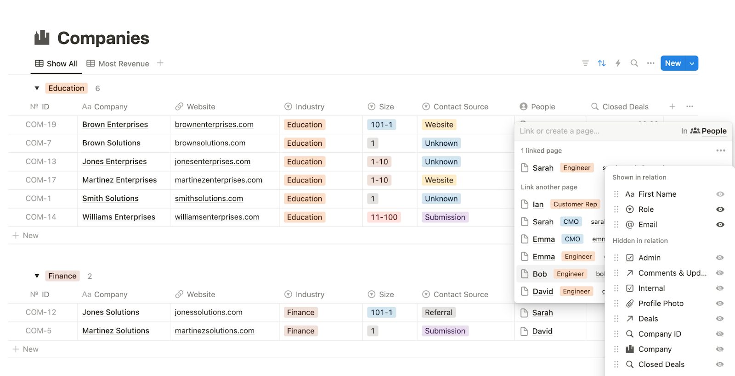This screenshot has width=735, height=376.
Task: Select Emma Engineer page to link
Action: point(560,256)
